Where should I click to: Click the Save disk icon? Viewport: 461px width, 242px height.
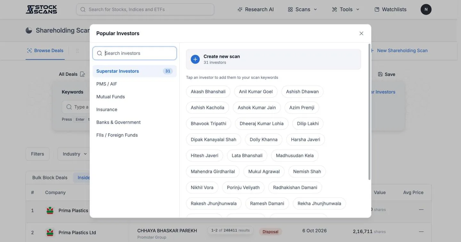(380, 74)
